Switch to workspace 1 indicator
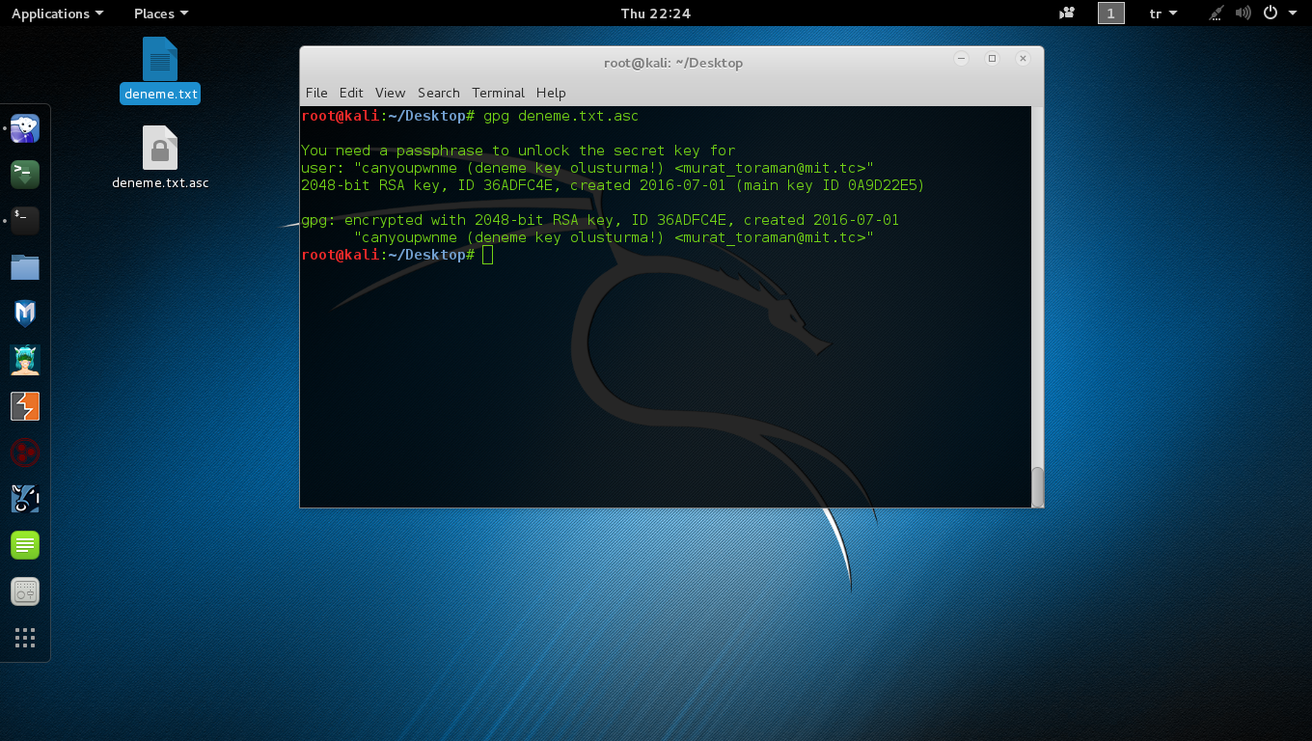This screenshot has height=741, width=1312. [x=1110, y=14]
